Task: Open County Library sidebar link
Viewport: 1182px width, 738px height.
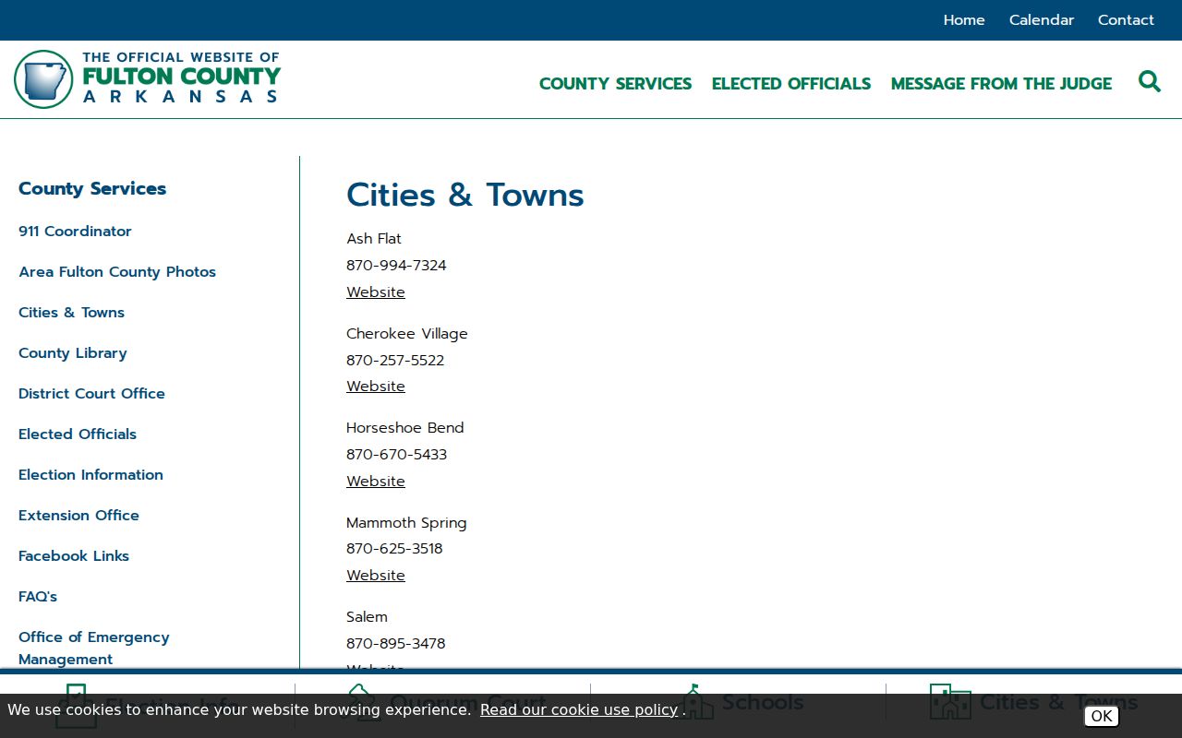Action: (73, 353)
